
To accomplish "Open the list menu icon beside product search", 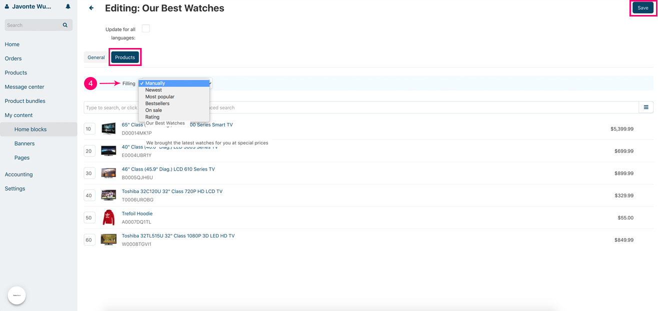I will pos(646,107).
